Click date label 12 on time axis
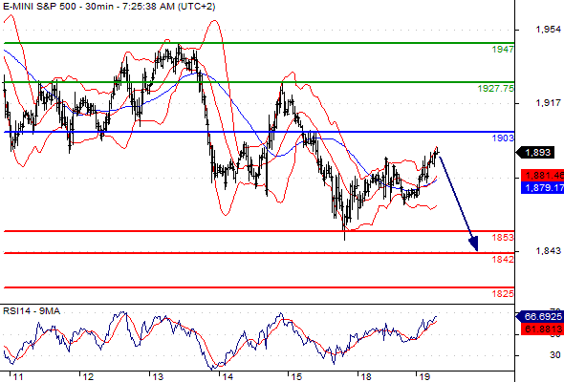 [x=88, y=377]
